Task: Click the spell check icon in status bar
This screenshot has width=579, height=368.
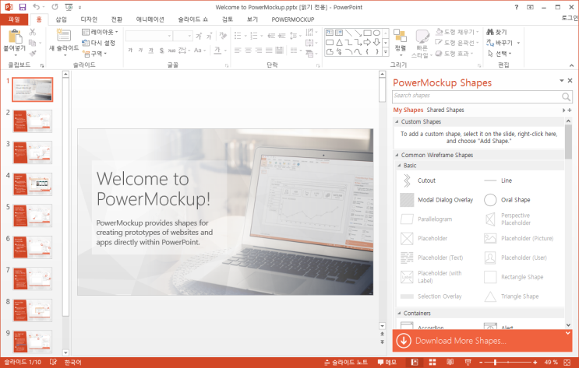Action: click(53, 362)
